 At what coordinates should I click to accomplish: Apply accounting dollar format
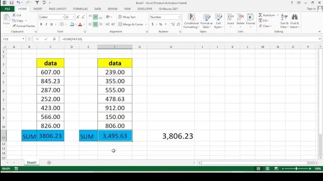point(152,24)
